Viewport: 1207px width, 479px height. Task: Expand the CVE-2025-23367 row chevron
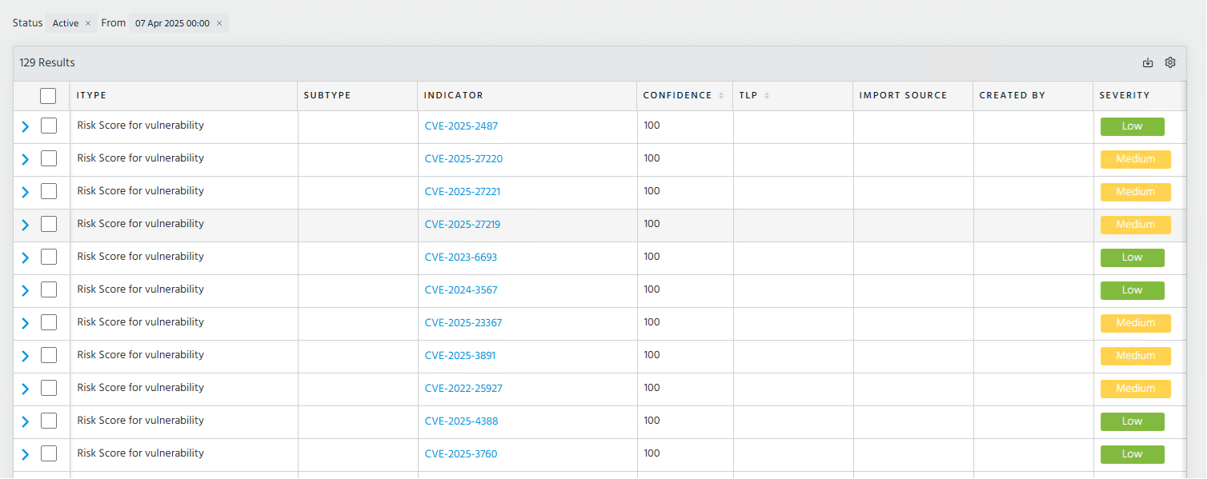pos(25,323)
